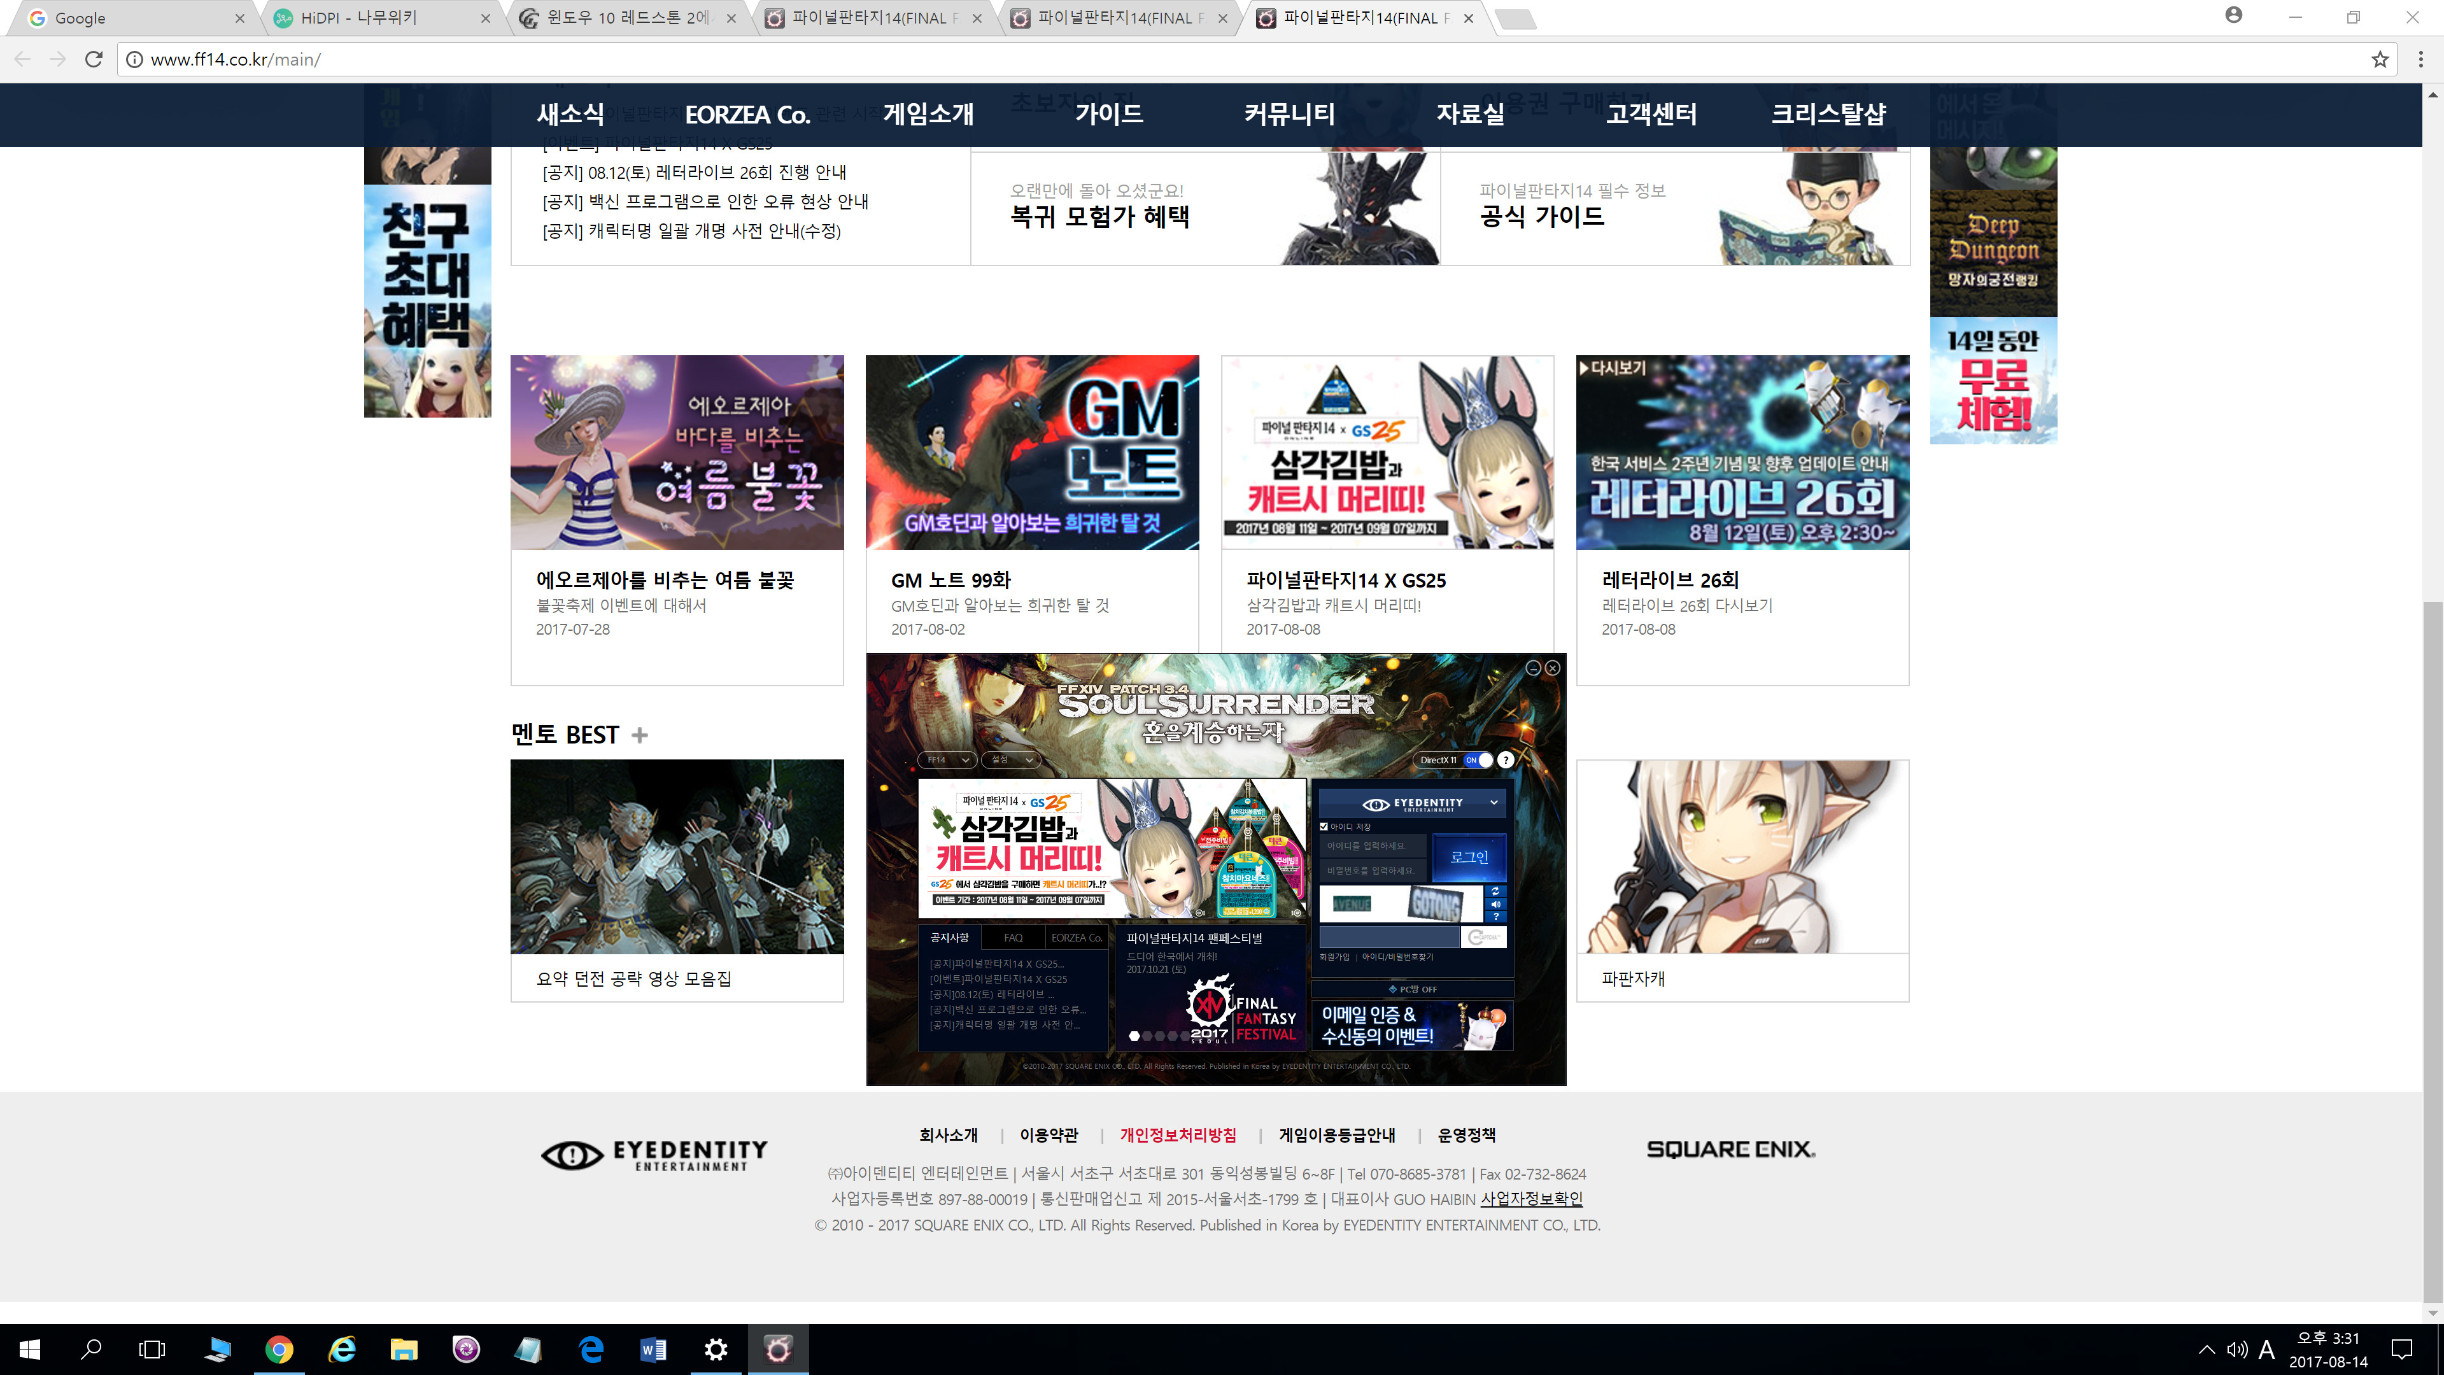Click the 친구 초대 혜택 side banner
This screenshot has height=1375, width=2444.
[x=427, y=302]
